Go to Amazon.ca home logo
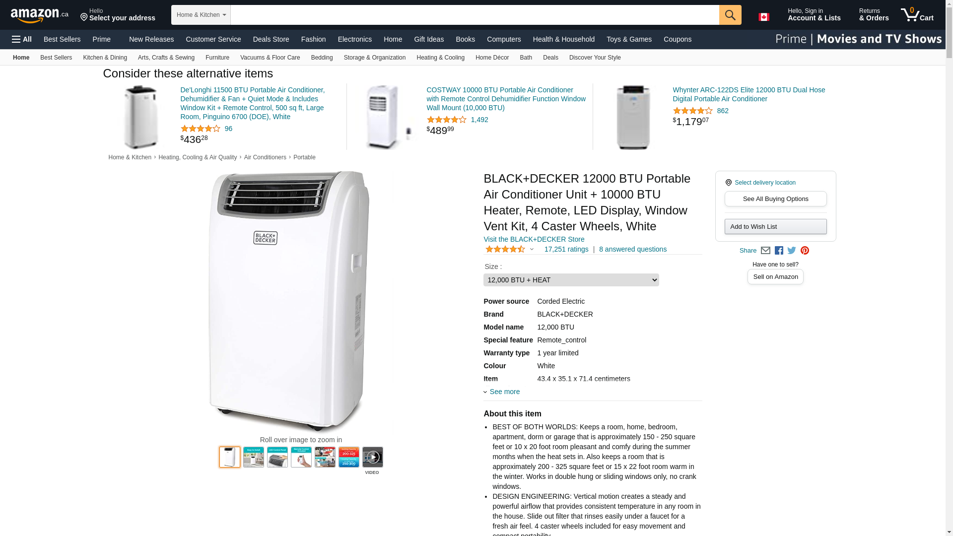The width and height of the screenshot is (953, 536). (x=40, y=15)
